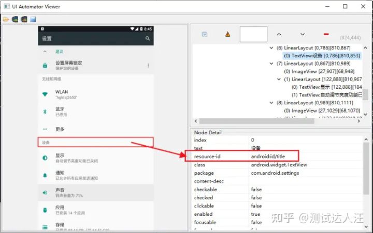Click the resource-id value android:id/title
Screen dimensions: 373x233
point(268,157)
